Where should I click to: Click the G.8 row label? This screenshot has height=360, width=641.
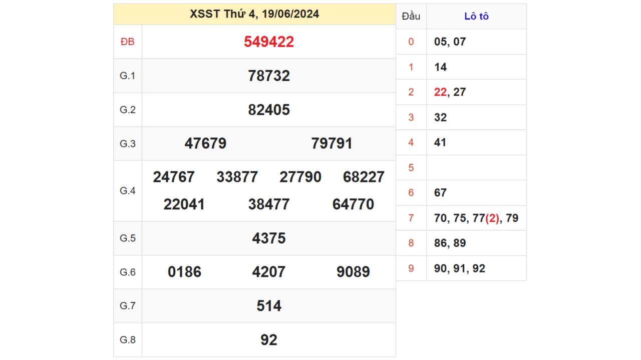pyautogui.click(x=128, y=340)
